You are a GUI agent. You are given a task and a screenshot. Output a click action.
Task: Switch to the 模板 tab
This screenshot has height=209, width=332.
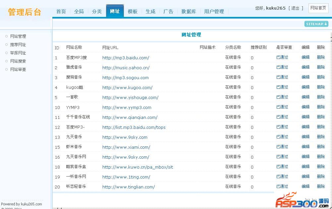[x=133, y=11]
